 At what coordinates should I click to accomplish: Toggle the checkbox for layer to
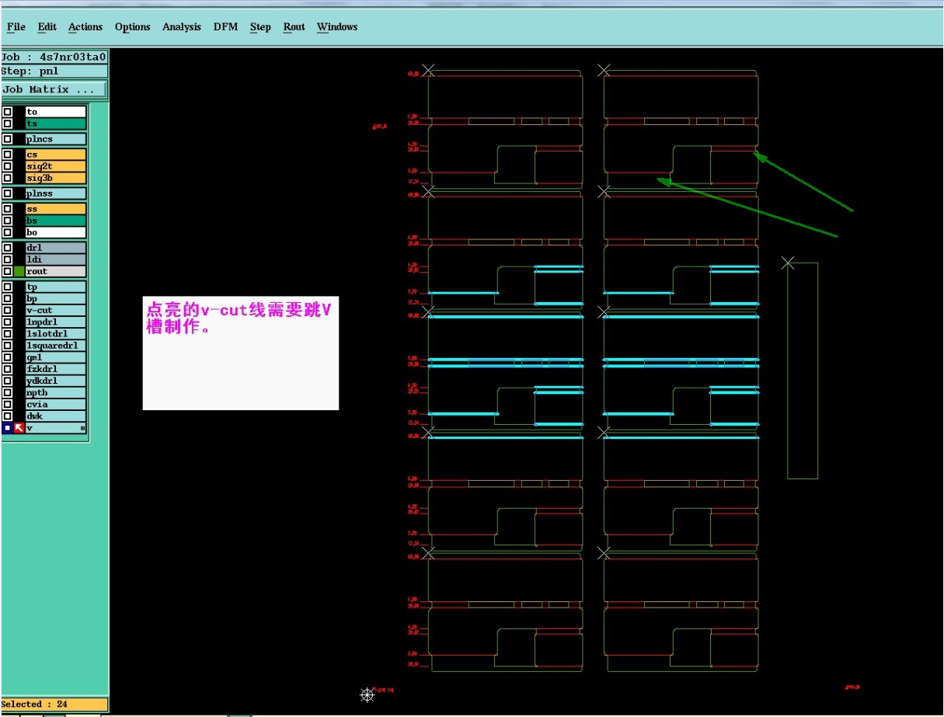tap(8, 112)
